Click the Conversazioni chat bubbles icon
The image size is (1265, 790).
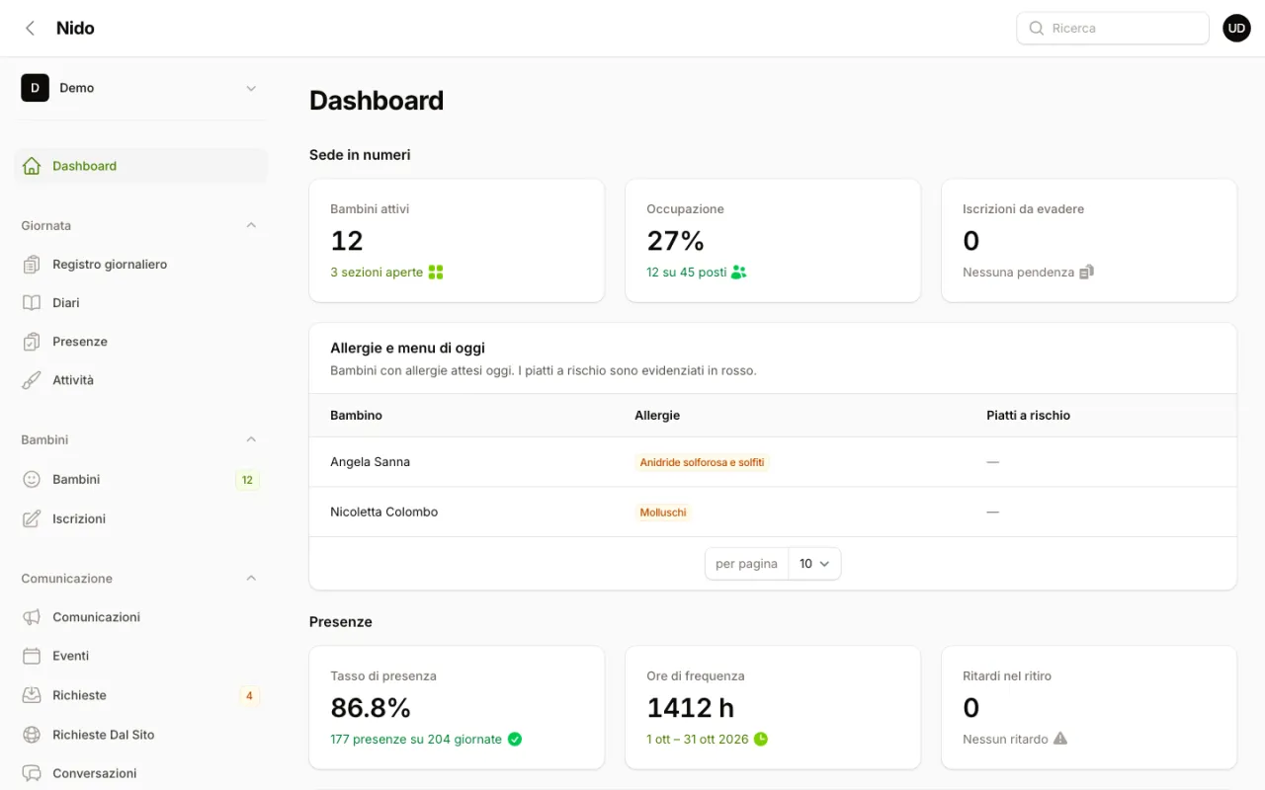point(32,773)
